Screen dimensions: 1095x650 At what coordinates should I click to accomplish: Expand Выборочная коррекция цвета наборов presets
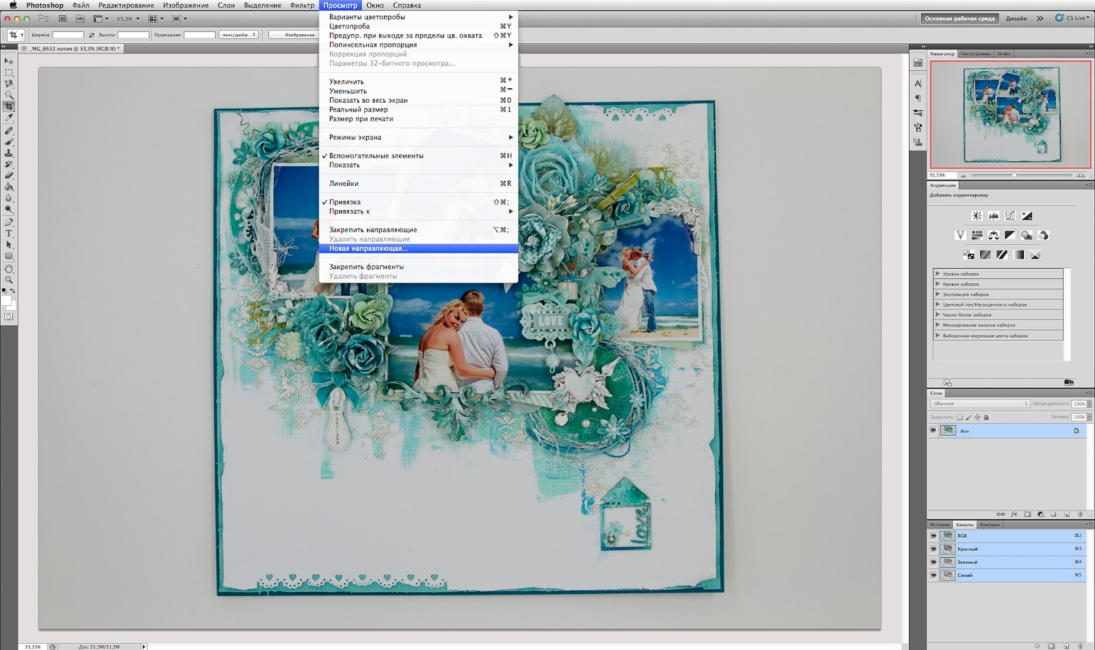coord(938,335)
